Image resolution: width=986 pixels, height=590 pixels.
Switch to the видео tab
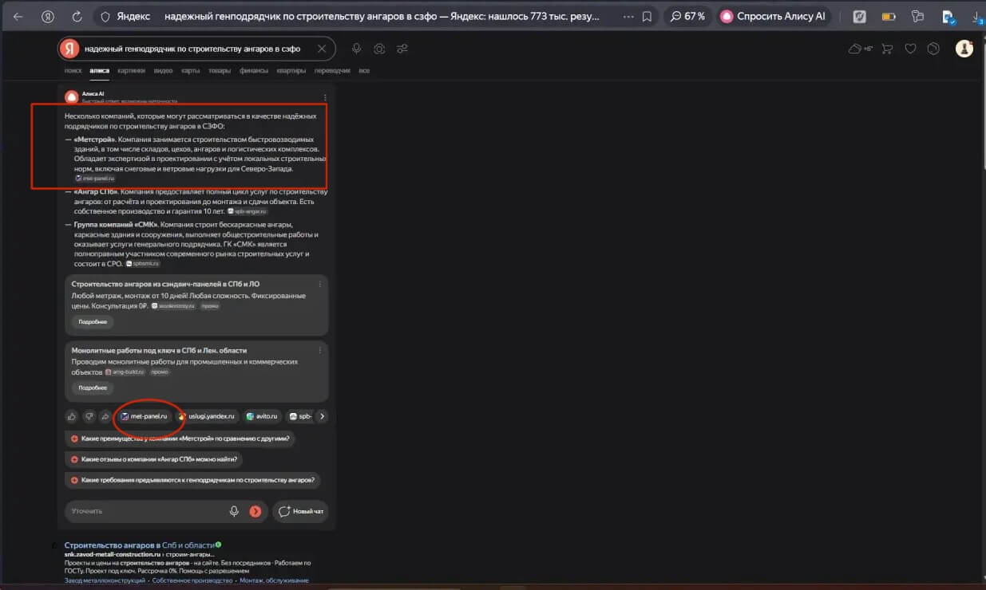(x=163, y=71)
